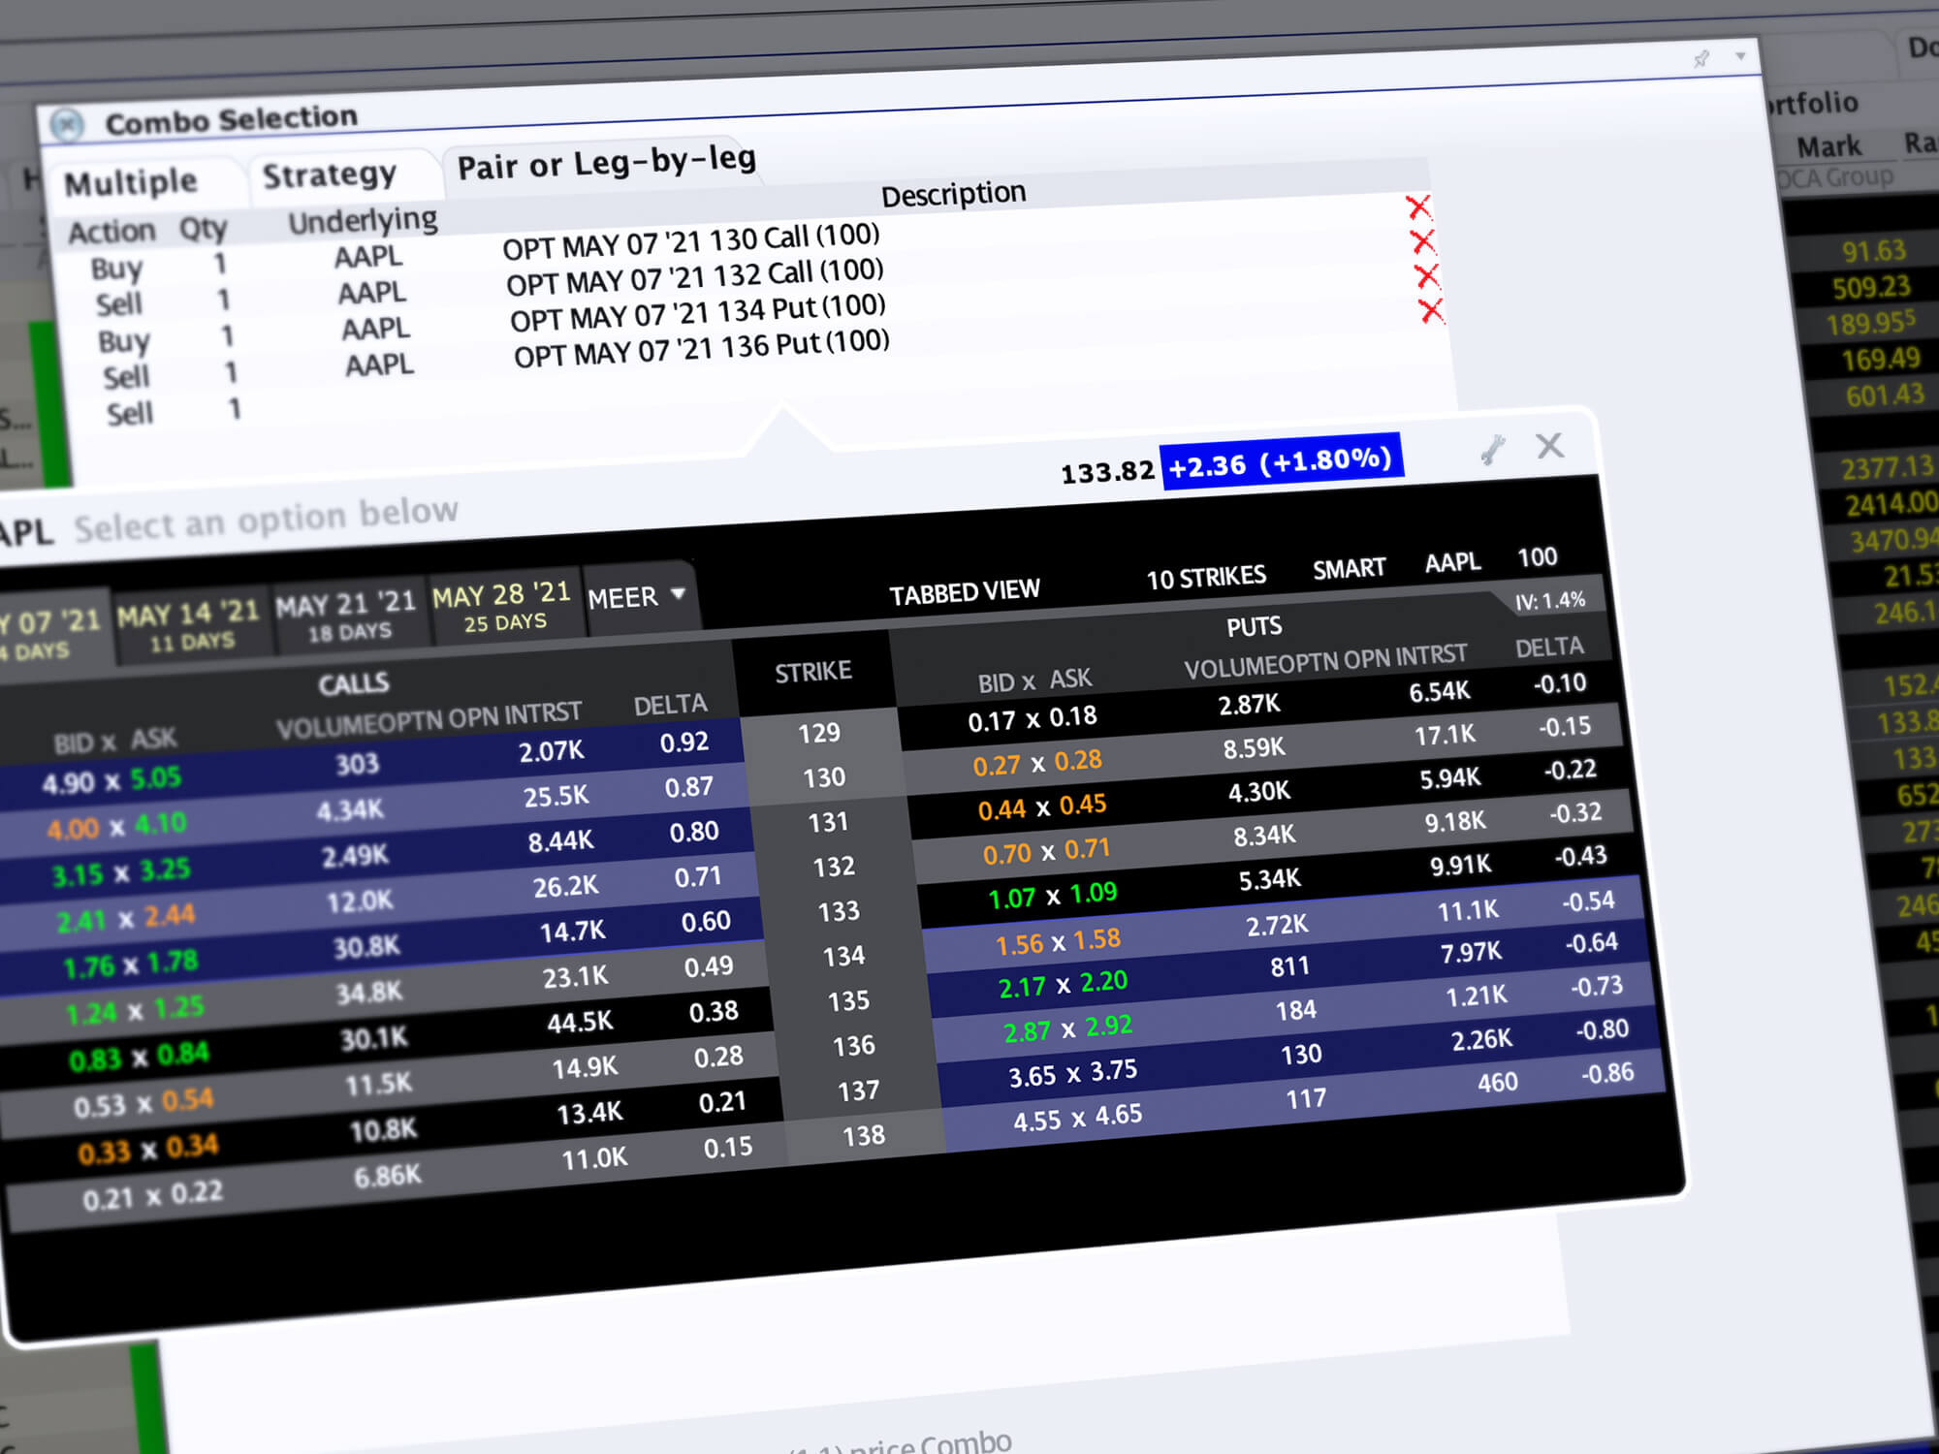Select call bid/ask 0.53 x 0.54
The height and width of the screenshot is (1454, 1939).
143,1103
